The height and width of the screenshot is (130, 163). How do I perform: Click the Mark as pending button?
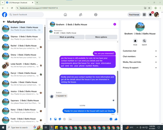[x=67, y=37]
